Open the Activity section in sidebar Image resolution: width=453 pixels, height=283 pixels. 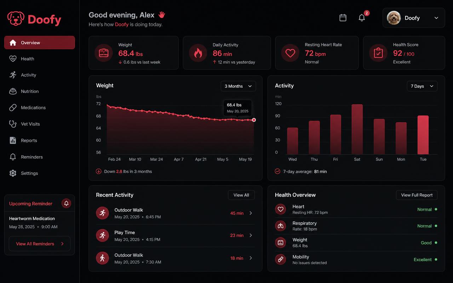[40, 75]
